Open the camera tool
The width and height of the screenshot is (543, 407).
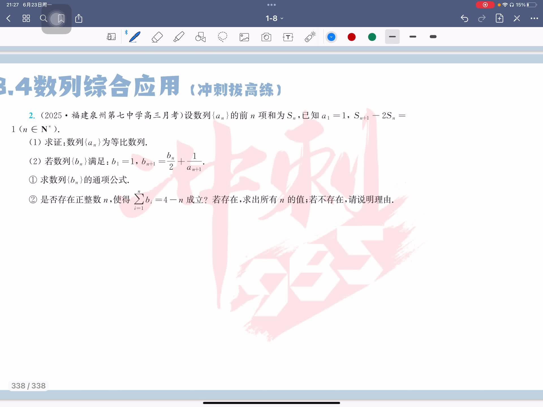266,37
